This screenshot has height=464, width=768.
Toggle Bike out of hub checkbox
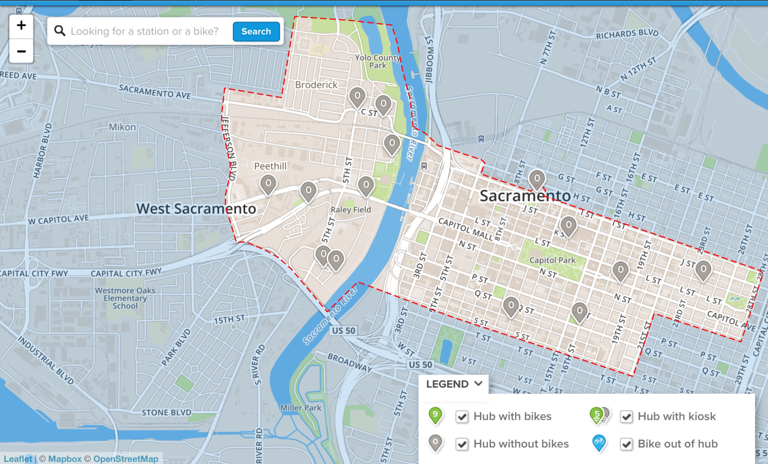tap(626, 444)
